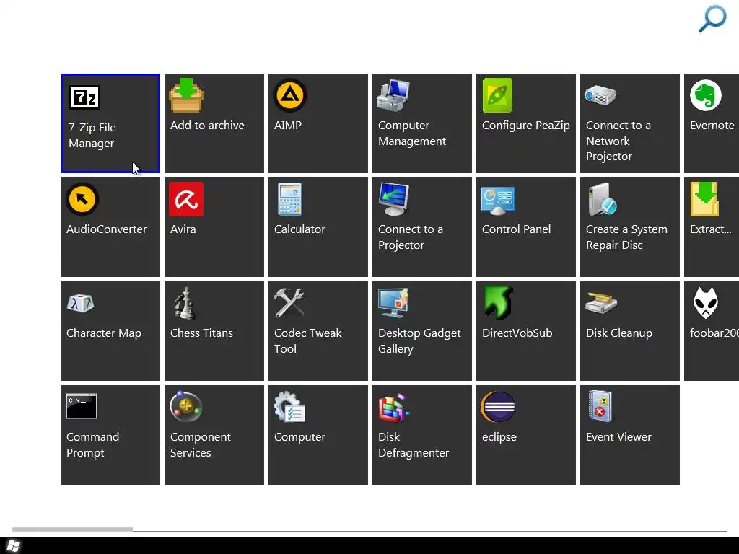Open Component Services icon

[186, 407]
